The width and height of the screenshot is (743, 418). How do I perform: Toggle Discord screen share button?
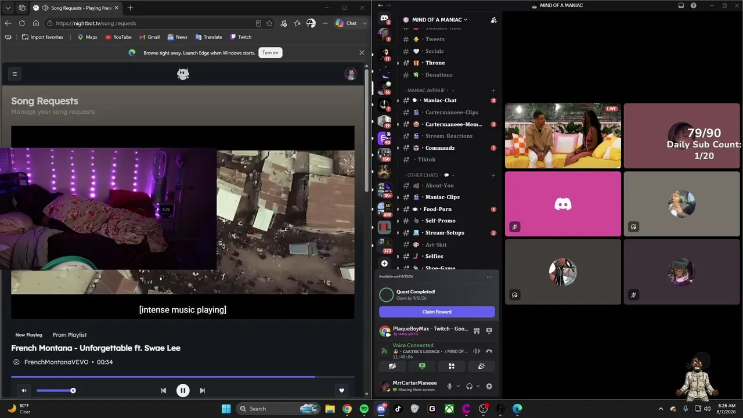[x=422, y=366]
